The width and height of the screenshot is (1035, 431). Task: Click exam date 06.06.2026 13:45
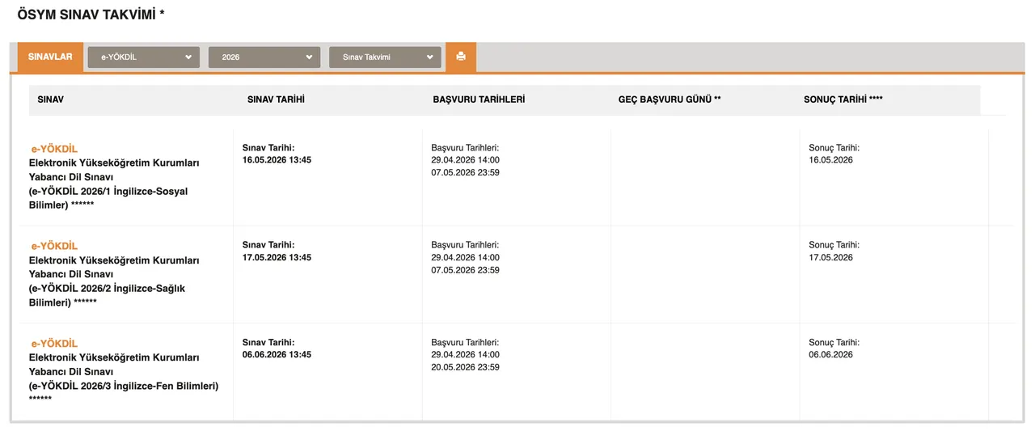[277, 354]
